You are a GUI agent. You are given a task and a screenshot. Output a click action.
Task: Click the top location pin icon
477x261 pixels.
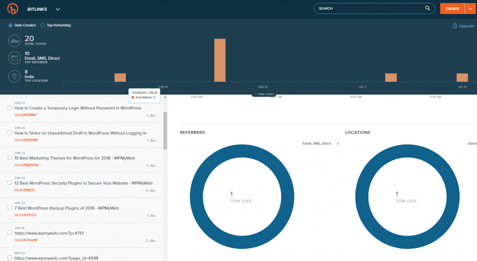14,76
